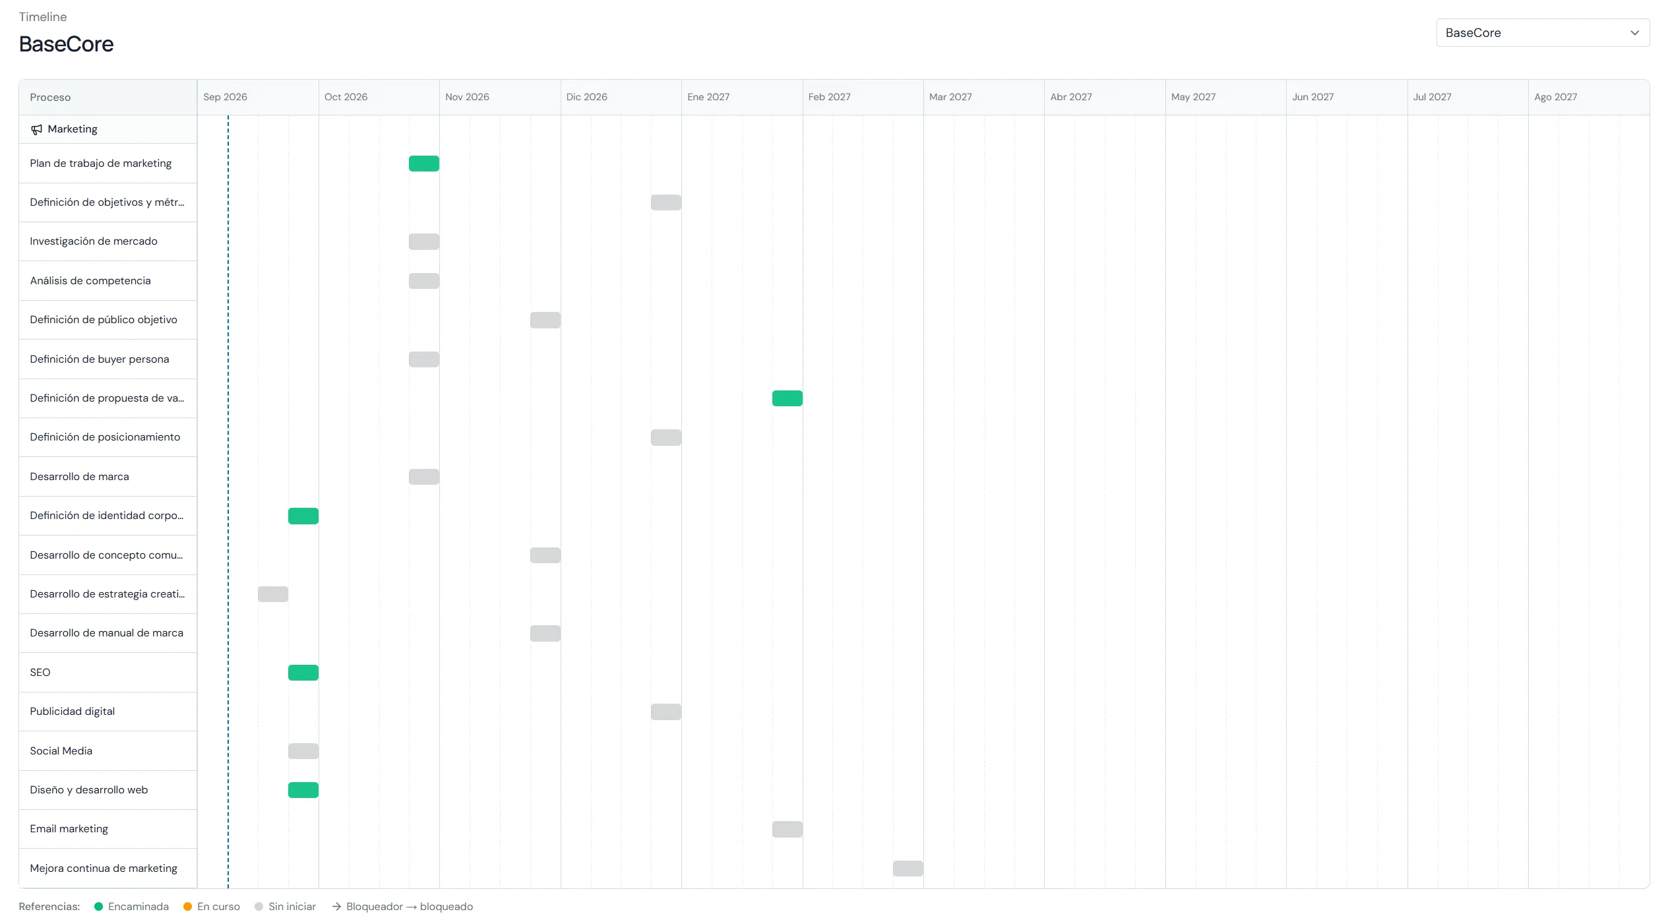Viewport: 1668px width, 920px height.
Task: Select the Desarrollo de marca gray bar
Action: [424, 477]
